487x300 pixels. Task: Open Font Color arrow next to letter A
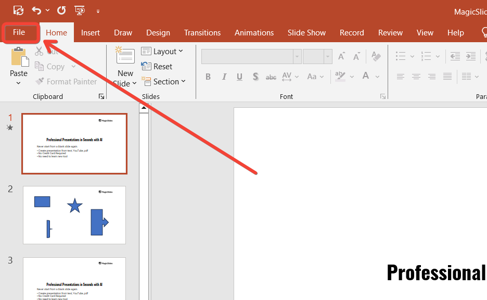[x=377, y=77]
